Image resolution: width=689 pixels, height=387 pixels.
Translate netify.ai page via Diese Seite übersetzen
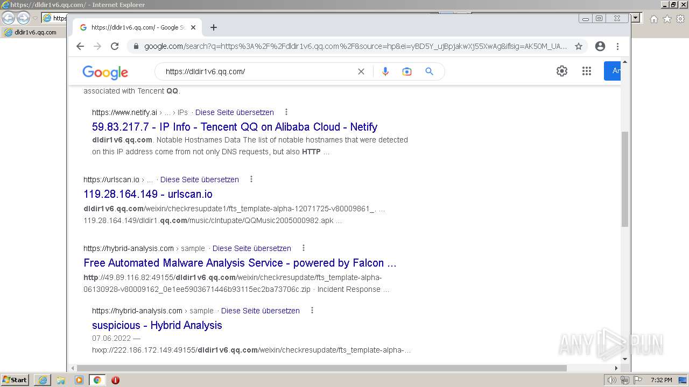click(235, 112)
